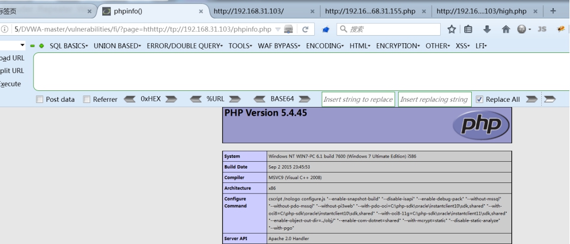
Task: Click the Execute button
Action: click(10, 84)
